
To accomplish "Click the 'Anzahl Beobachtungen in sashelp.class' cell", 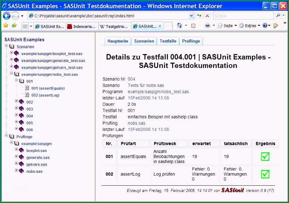I will pos(169,156).
